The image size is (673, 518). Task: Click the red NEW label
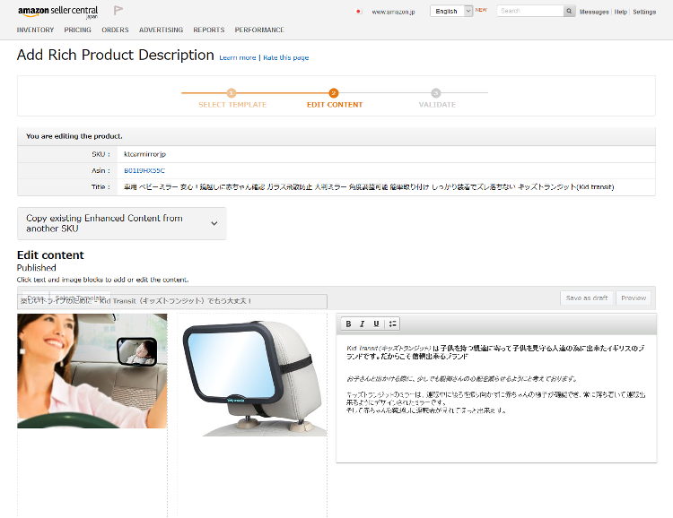481,10
